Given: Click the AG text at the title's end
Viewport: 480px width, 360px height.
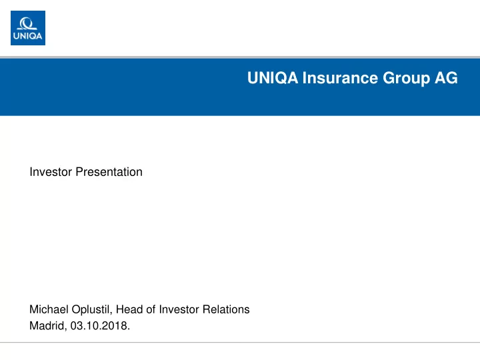Looking at the screenshot, I should click(446, 78).
